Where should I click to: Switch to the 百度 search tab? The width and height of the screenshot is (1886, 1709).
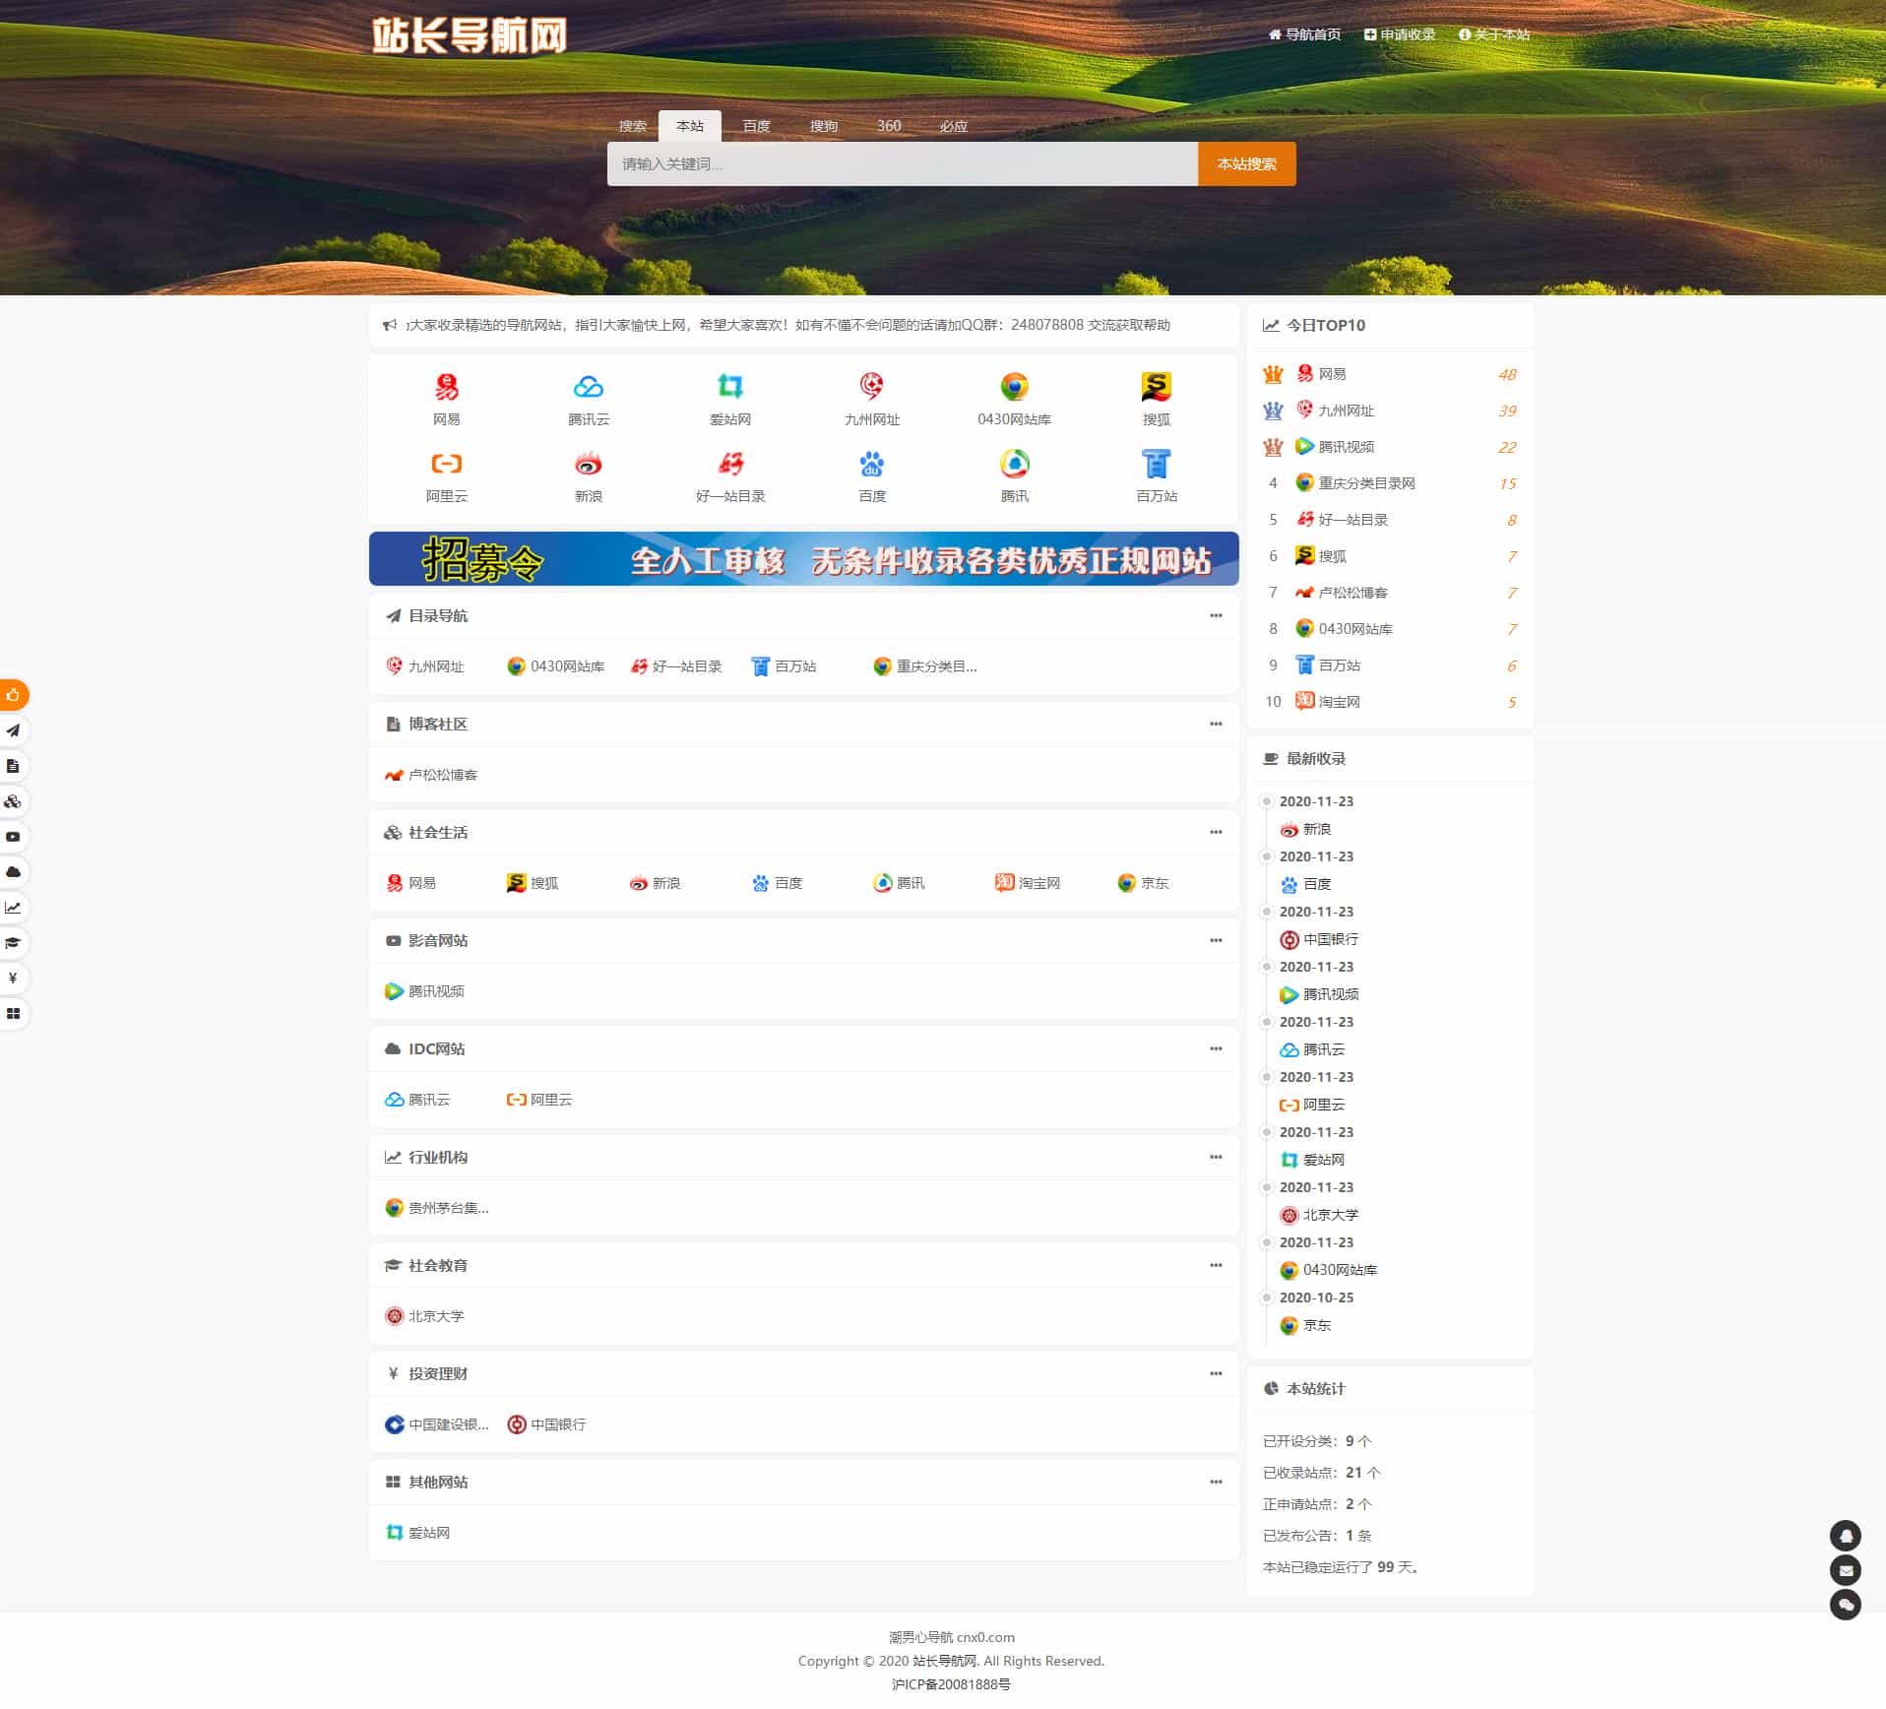(x=757, y=126)
